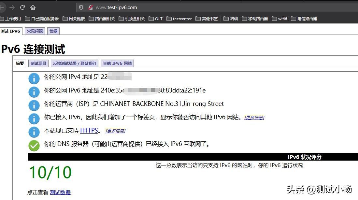Switch to 其他 IPv6 网站 tab
Image resolution: width=358 pixels, height=200 pixels.
click(x=117, y=63)
